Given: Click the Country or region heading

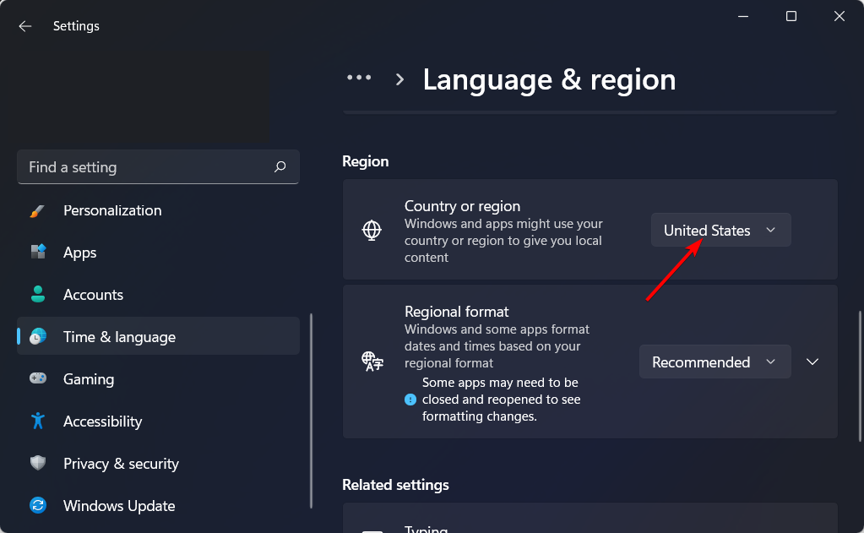Looking at the screenshot, I should 462,206.
